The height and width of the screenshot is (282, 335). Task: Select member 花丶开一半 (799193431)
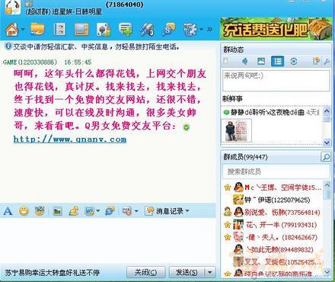(x=273, y=225)
